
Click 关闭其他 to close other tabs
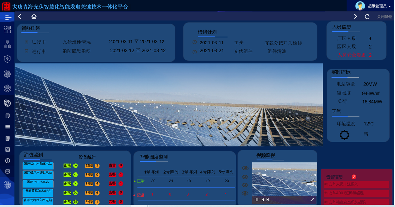(x=384, y=17)
